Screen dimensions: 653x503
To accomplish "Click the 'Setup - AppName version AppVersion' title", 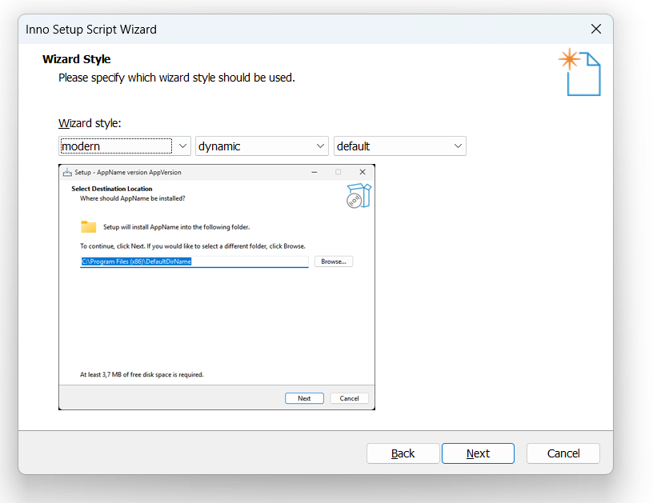I will [128, 172].
